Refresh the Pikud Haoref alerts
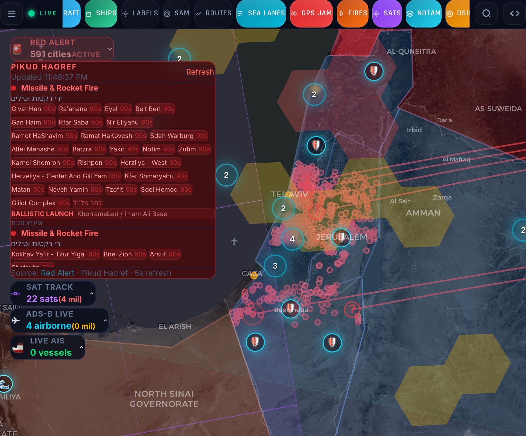This screenshot has width=526, height=436. coord(200,72)
